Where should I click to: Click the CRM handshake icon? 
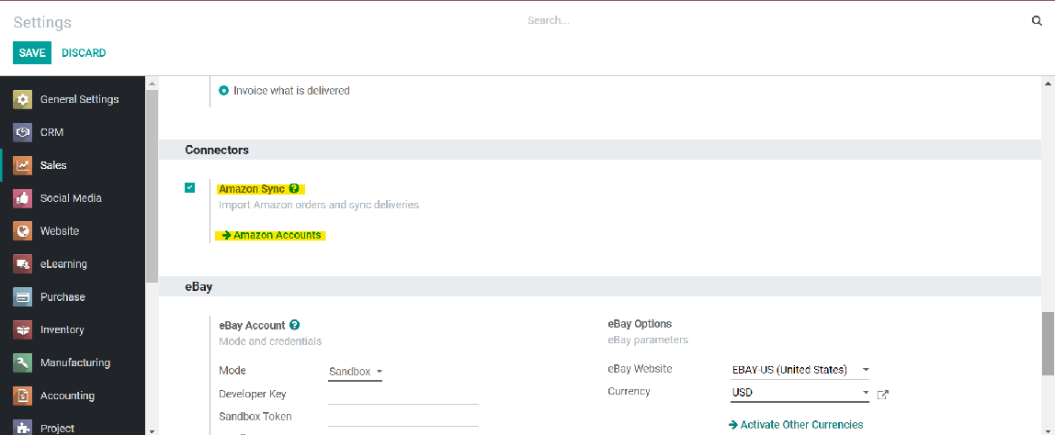[x=22, y=132]
